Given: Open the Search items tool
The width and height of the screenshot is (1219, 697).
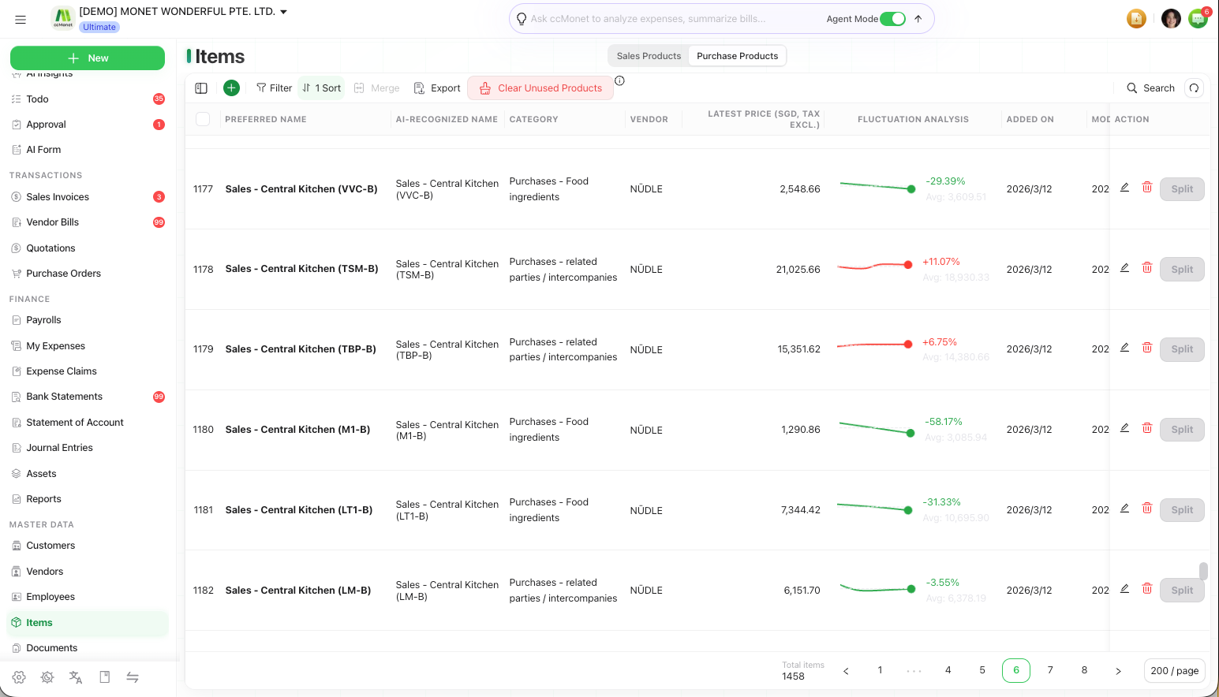Looking at the screenshot, I should 1150,88.
